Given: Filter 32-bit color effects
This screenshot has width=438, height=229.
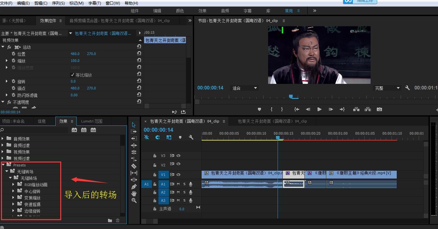Looking at the screenshot, I should pos(84,130).
